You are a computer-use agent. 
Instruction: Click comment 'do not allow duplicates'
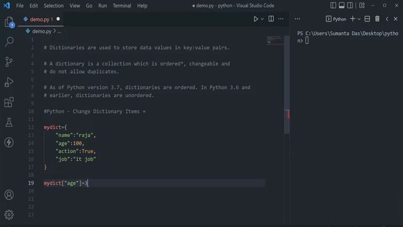(81, 71)
